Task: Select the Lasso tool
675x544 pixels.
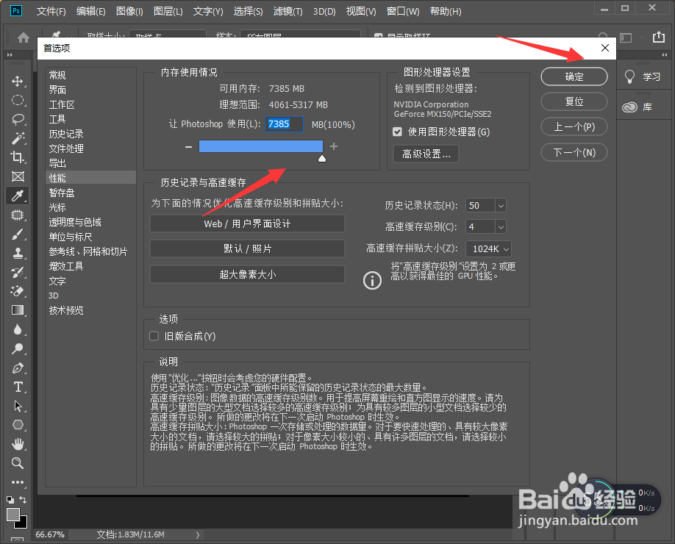Action: coord(17,119)
